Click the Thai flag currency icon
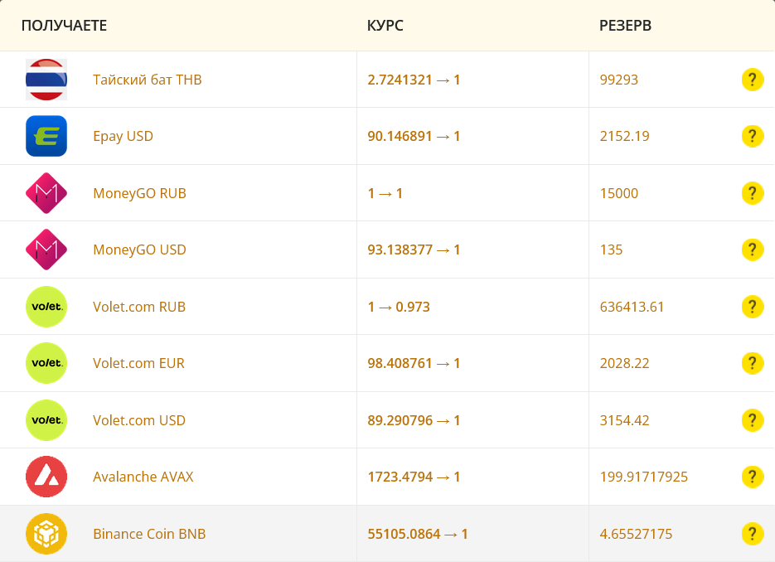The width and height of the screenshot is (775, 562). tap(46, 80)
